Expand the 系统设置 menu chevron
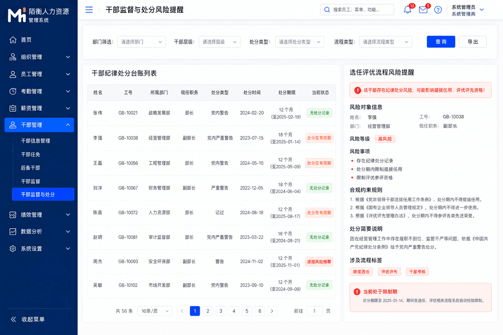This screenshot has height=335, width=503. click(68, 249)
